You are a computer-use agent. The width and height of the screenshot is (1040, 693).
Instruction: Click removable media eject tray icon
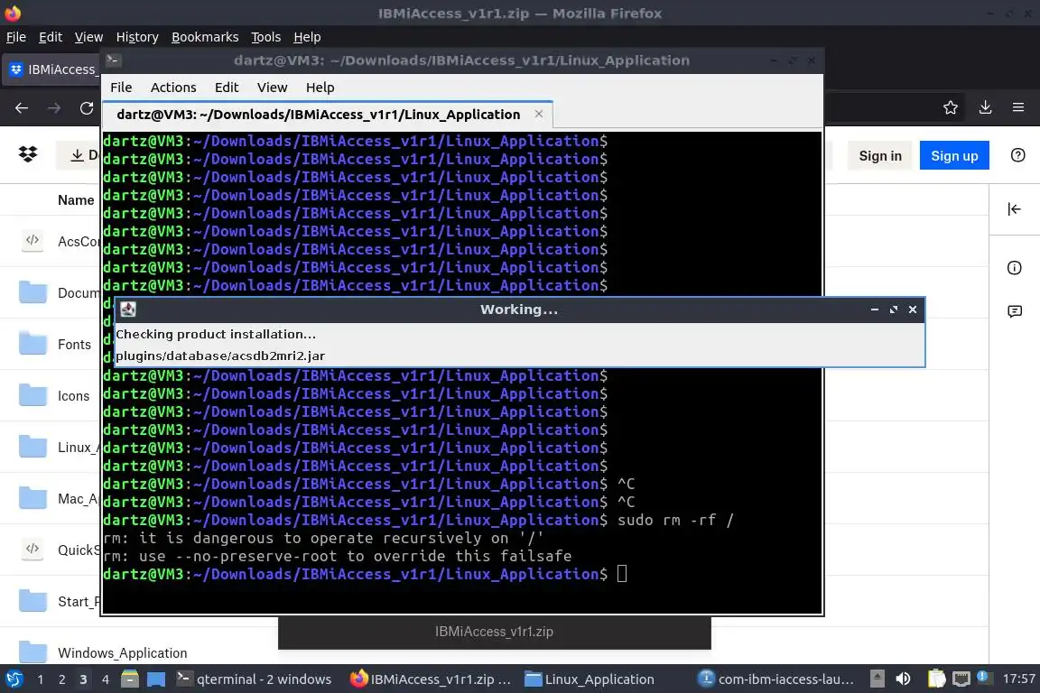click(877, 679)
